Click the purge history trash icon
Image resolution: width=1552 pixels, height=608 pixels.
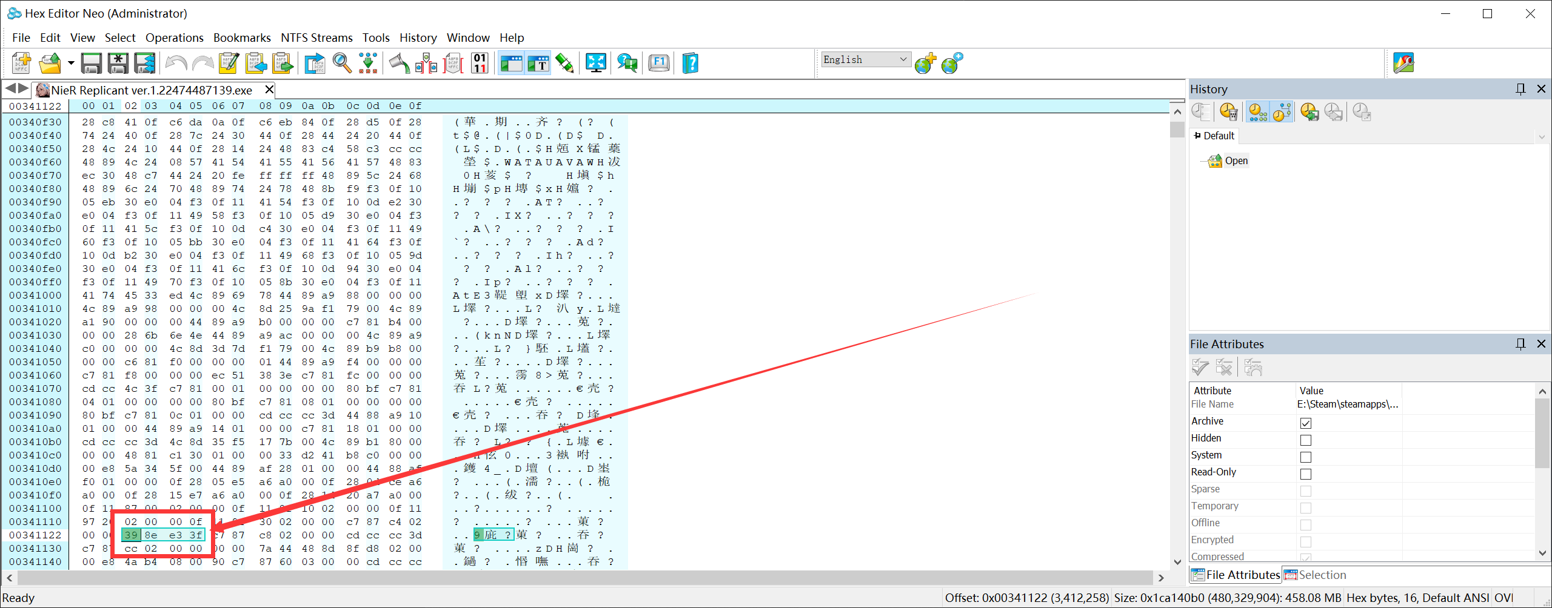(1229, 112)
